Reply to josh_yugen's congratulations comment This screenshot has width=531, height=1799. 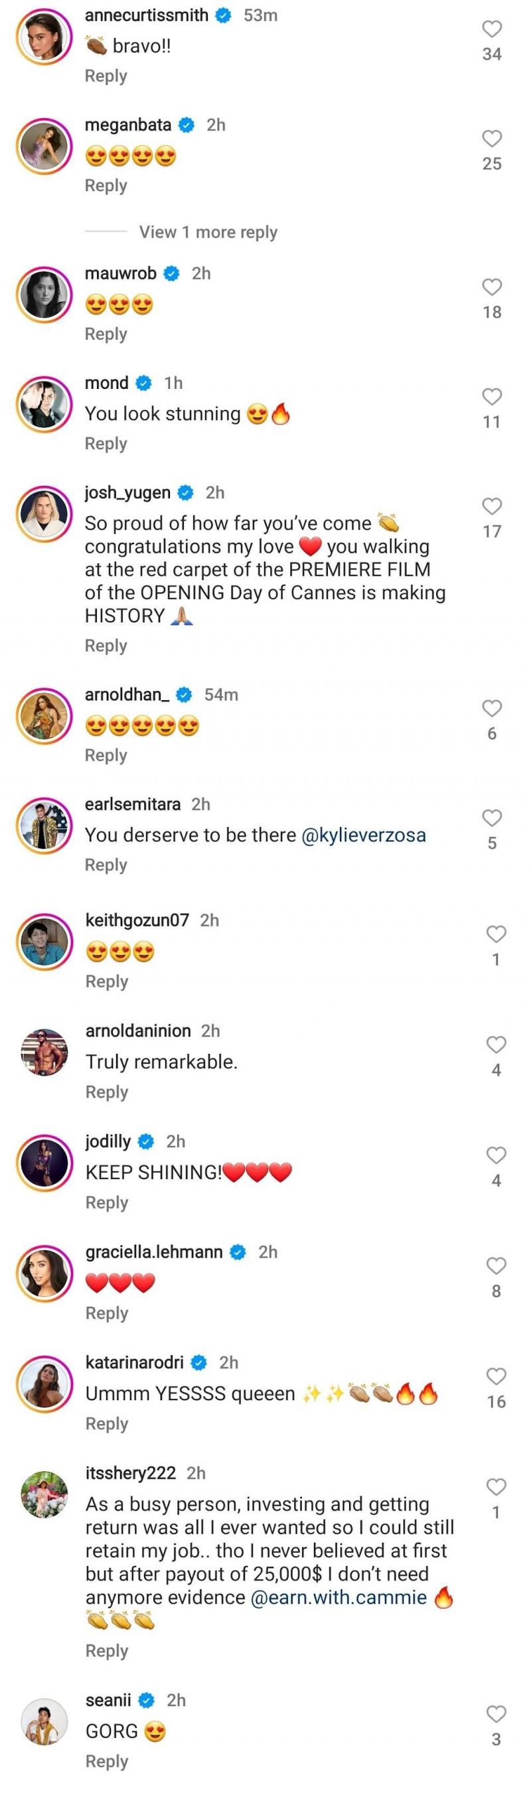point(106,646)
